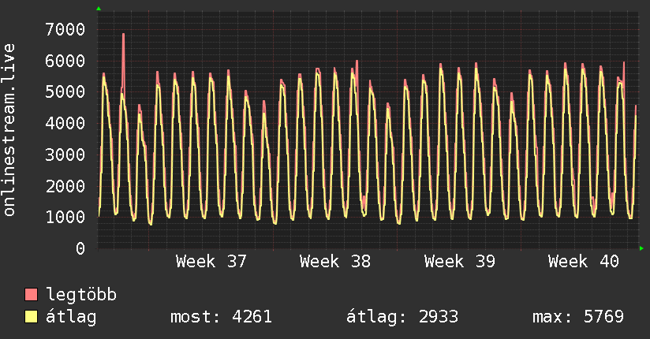Image resolution: width=650 pixels, height=339 pixels.
Task: Click the onlinestream.live vertical axis title
Action: click(9, 130)
